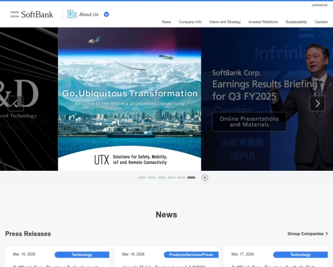The height and width of the screenshot is (267, 333).
Task: Show previous carousel slide
Action: click(x=16, y=103)
